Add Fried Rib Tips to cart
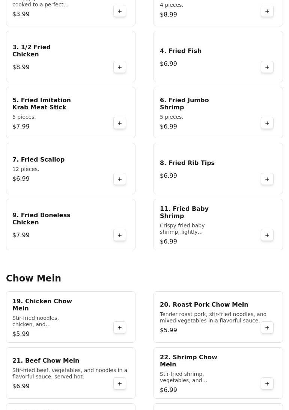 pyautogui.click(x=267, y=179)
